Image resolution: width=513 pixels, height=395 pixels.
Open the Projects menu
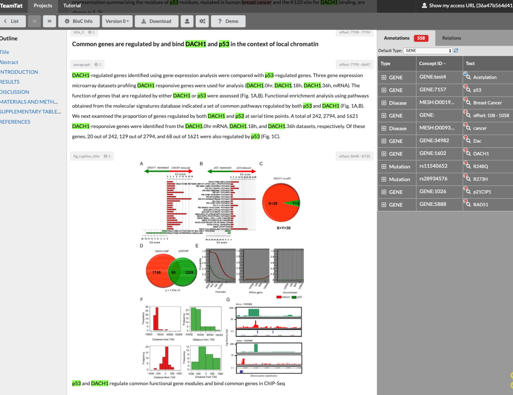[x=43, y=5]
